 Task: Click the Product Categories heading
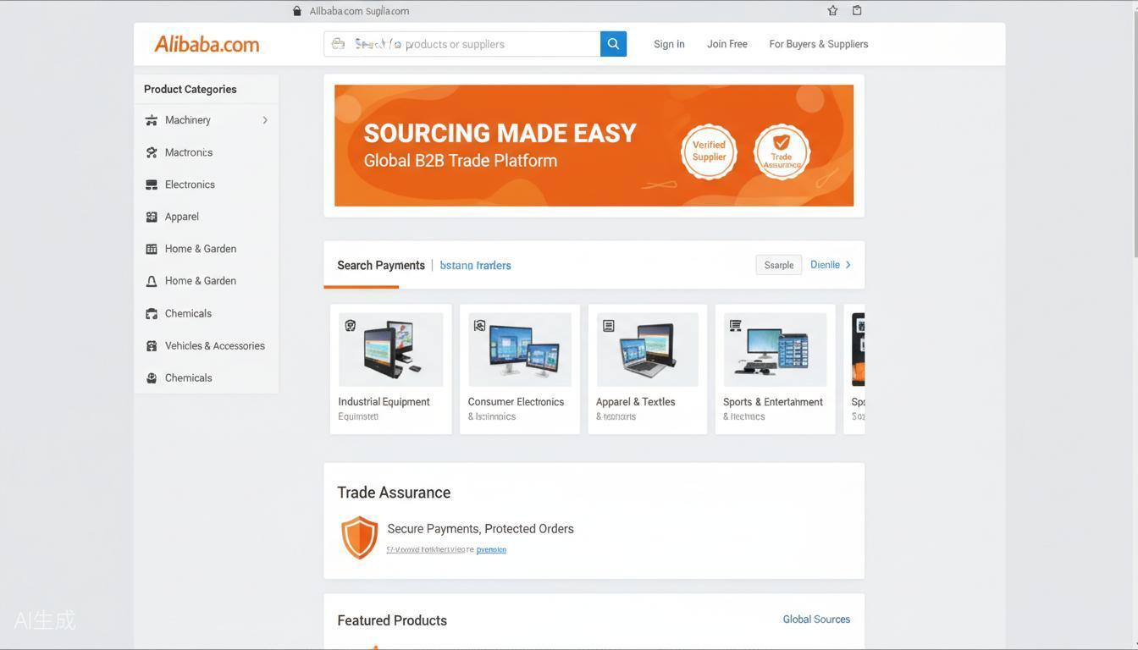click(191, 89)
